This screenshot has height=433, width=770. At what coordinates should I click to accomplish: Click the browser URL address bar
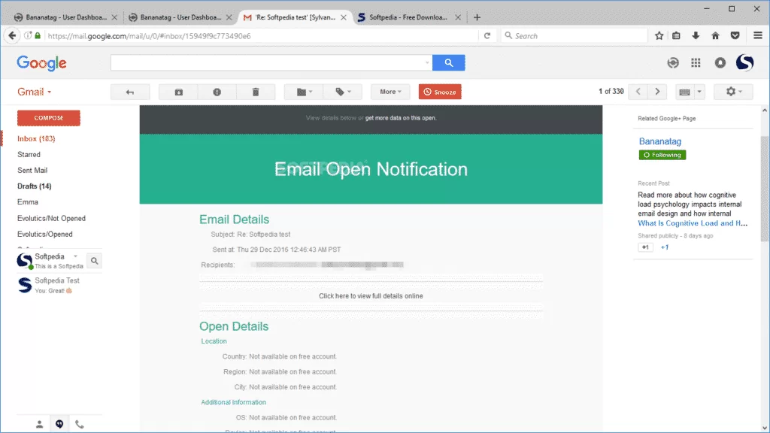pos(262,36)
